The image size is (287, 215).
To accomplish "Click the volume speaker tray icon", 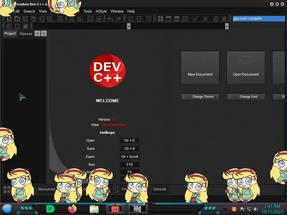I will [256, 209].
